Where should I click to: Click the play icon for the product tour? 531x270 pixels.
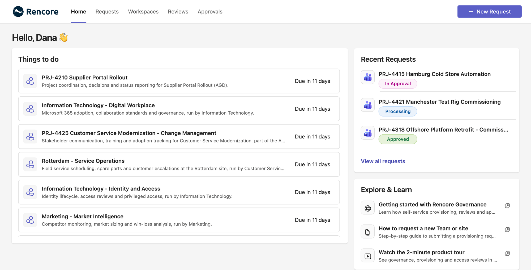tap(368, 256)
